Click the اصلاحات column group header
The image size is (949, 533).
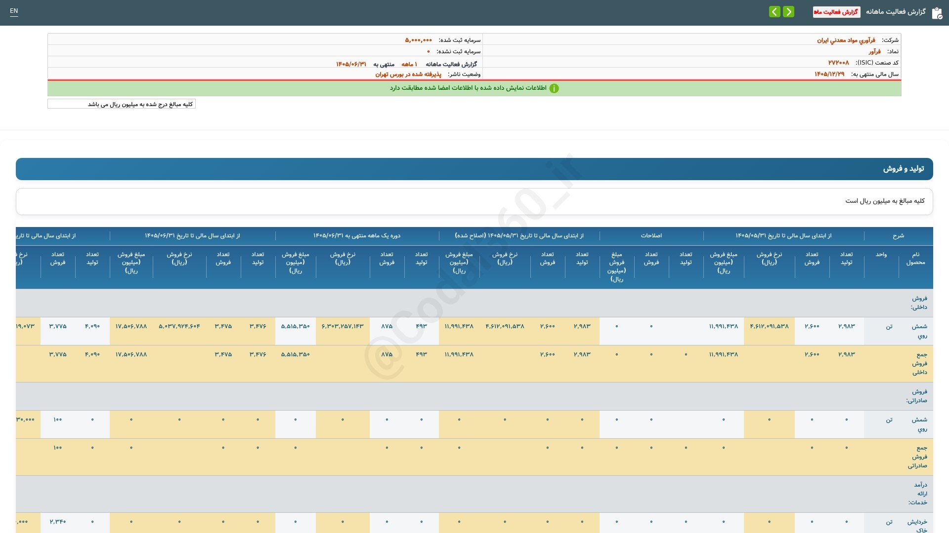click(651, 235)
